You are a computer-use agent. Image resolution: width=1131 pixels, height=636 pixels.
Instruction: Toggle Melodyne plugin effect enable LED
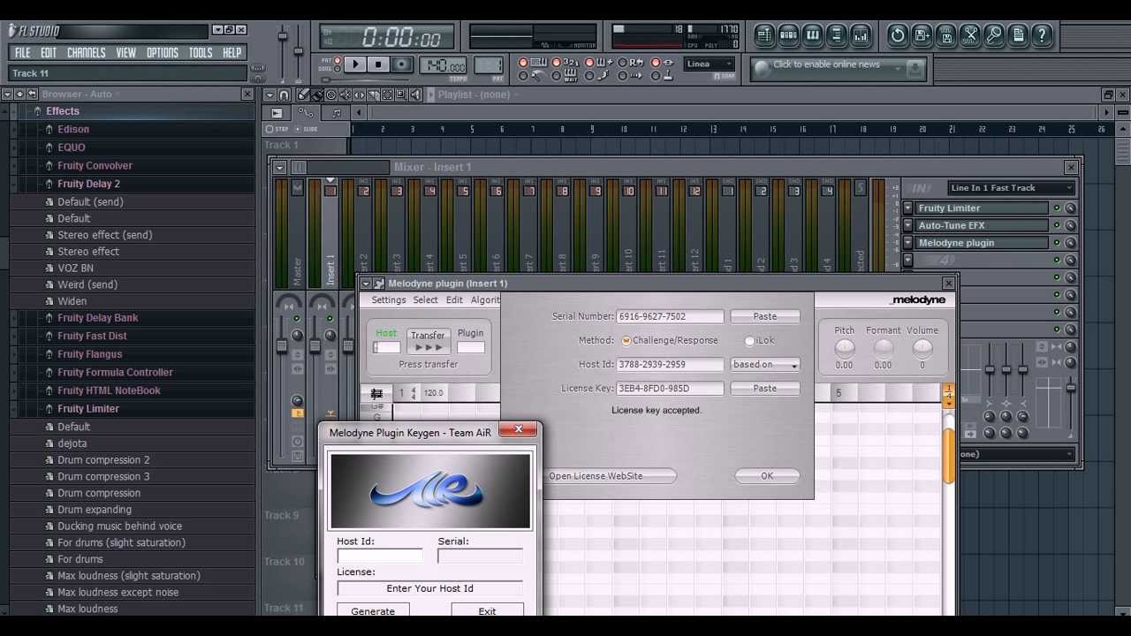coord(1056,243)
